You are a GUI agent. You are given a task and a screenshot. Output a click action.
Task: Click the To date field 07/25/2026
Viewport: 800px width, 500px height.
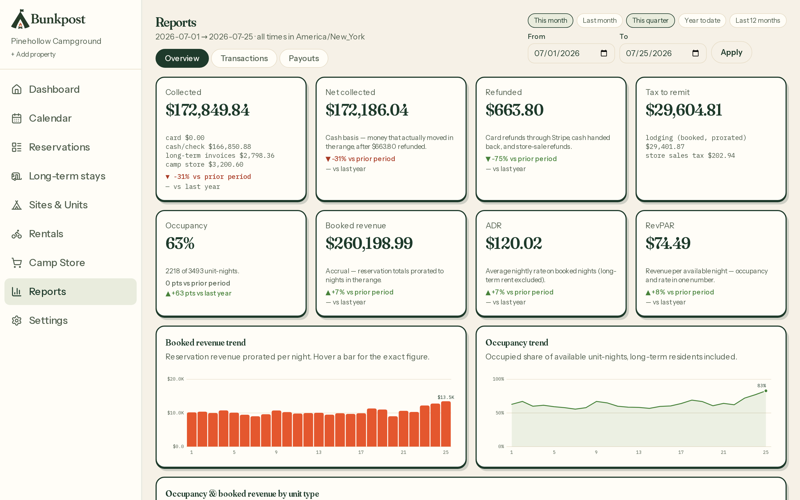tap(662, 53)
